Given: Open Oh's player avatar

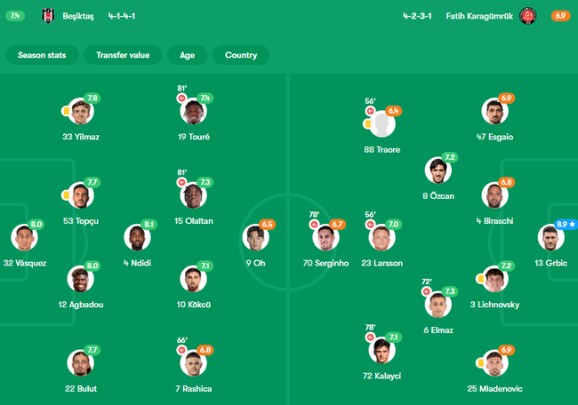Looking at the screenshot, I should (255, 237).
